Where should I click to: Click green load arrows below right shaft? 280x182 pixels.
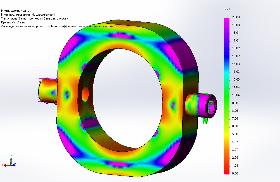[x=205, y=121]
